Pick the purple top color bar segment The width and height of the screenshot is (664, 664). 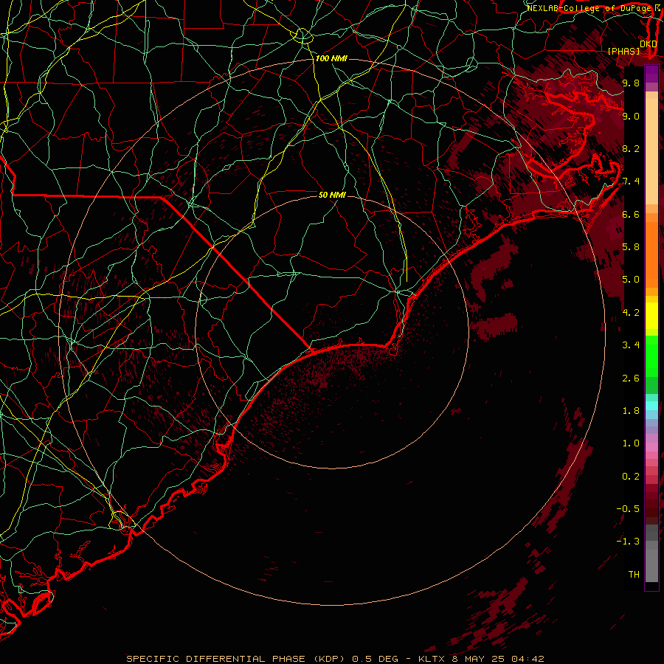click(x=651, y=74)
